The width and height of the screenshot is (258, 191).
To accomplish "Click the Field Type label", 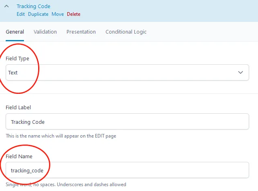I will tap(17, 59).
